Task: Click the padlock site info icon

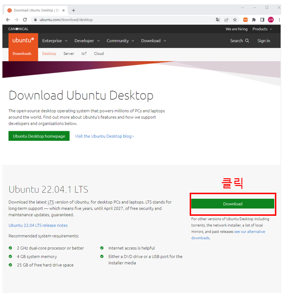Action: 35,20
